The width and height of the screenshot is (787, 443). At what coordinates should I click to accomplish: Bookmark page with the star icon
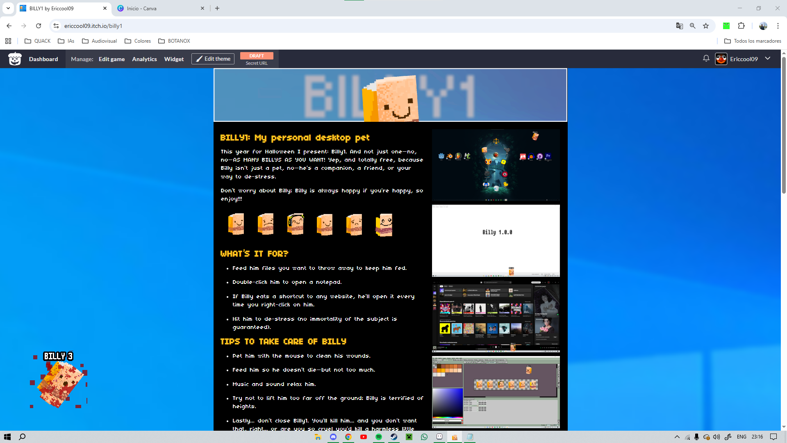706,26
